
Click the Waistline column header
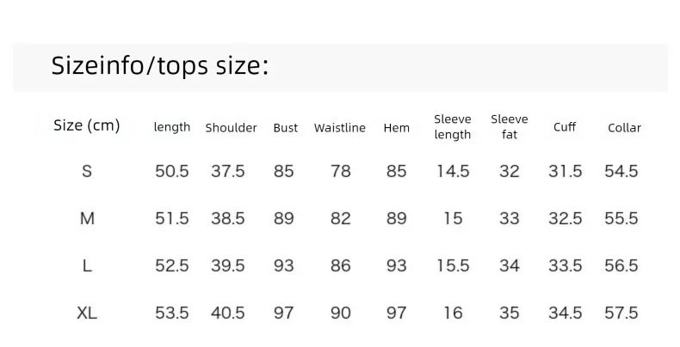[339, 128]
